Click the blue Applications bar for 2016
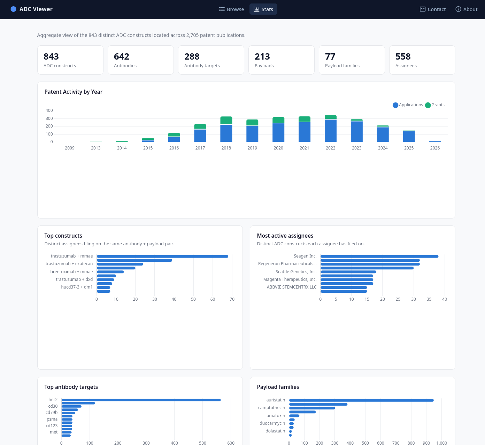This screenshot has width=485, height=445. pyautogui.click(x=174, y=139)
